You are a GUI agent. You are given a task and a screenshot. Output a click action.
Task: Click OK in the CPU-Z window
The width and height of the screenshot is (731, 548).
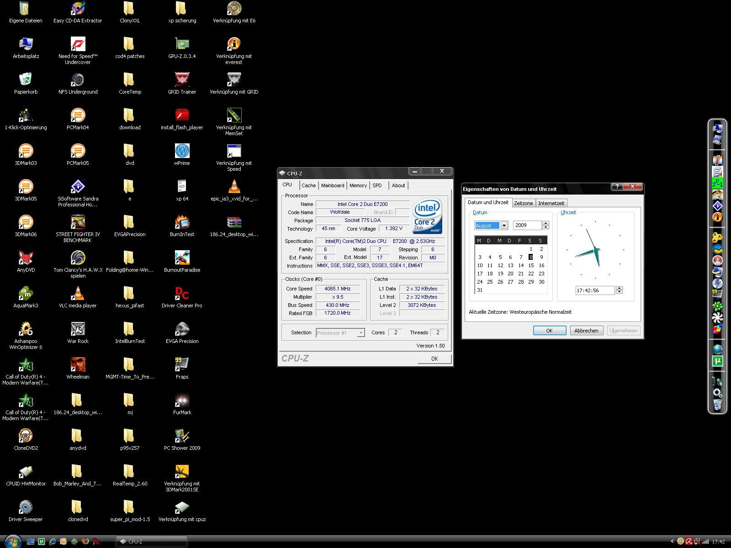[434, 359]
